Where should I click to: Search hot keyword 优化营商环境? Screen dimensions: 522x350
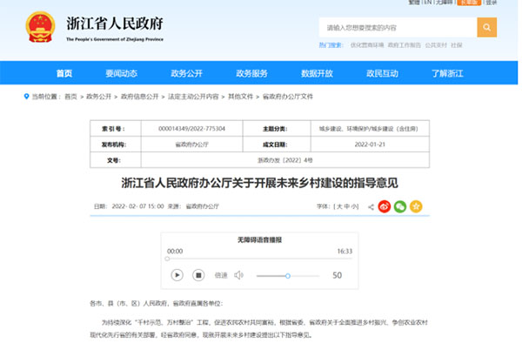[x=367, y=45]
